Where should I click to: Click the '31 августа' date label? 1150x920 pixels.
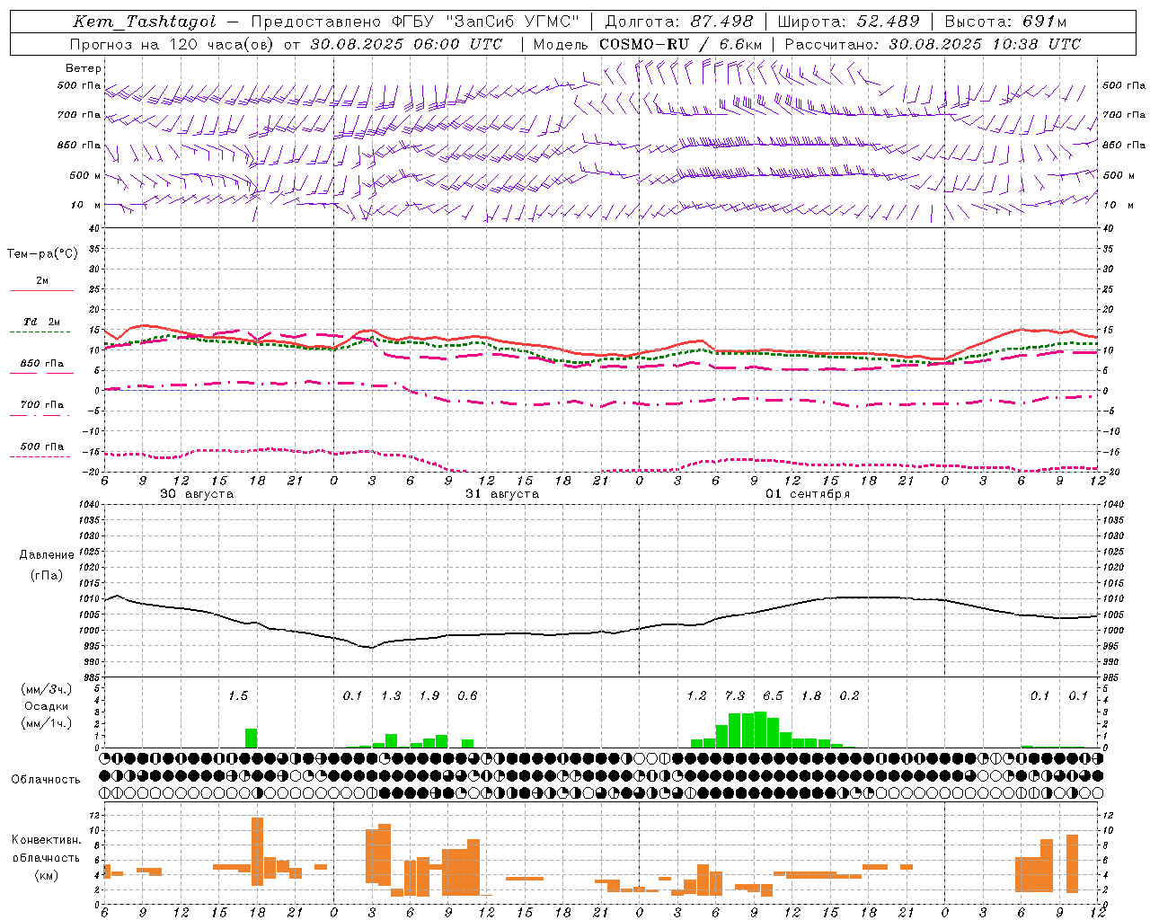[502, 494]
